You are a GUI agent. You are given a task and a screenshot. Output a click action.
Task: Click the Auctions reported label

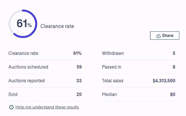[x=26, y=81]
